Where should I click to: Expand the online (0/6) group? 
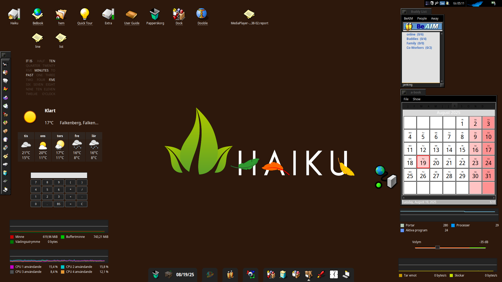415,34
